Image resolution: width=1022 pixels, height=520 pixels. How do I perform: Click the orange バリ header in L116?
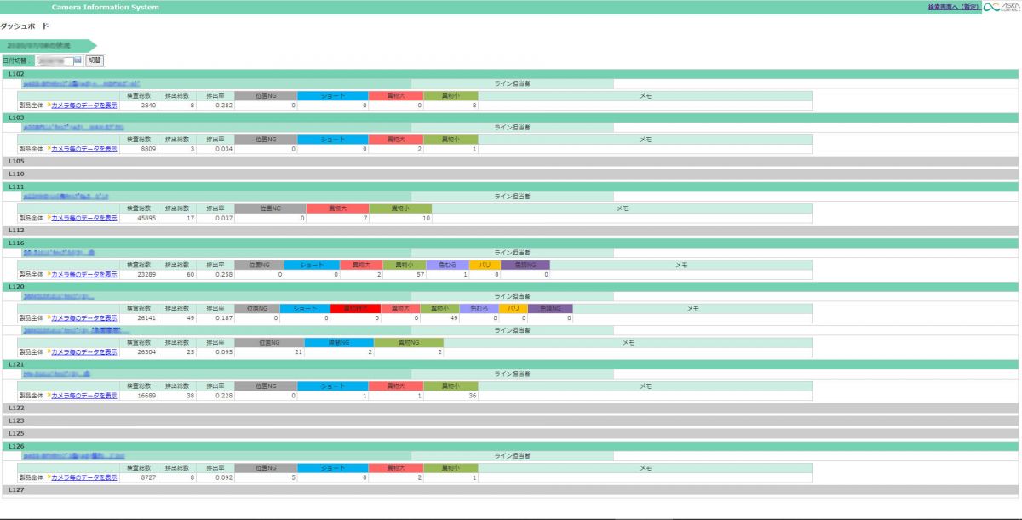[485, 265]
